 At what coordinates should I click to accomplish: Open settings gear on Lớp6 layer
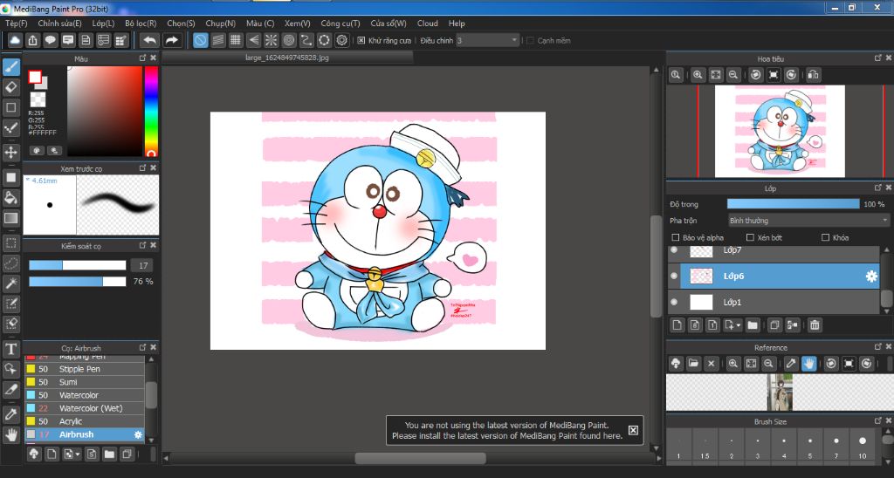pos(871,276)
